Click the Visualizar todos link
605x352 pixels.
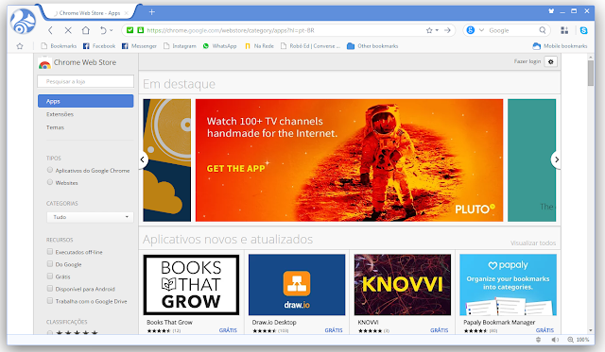(533, 243)
